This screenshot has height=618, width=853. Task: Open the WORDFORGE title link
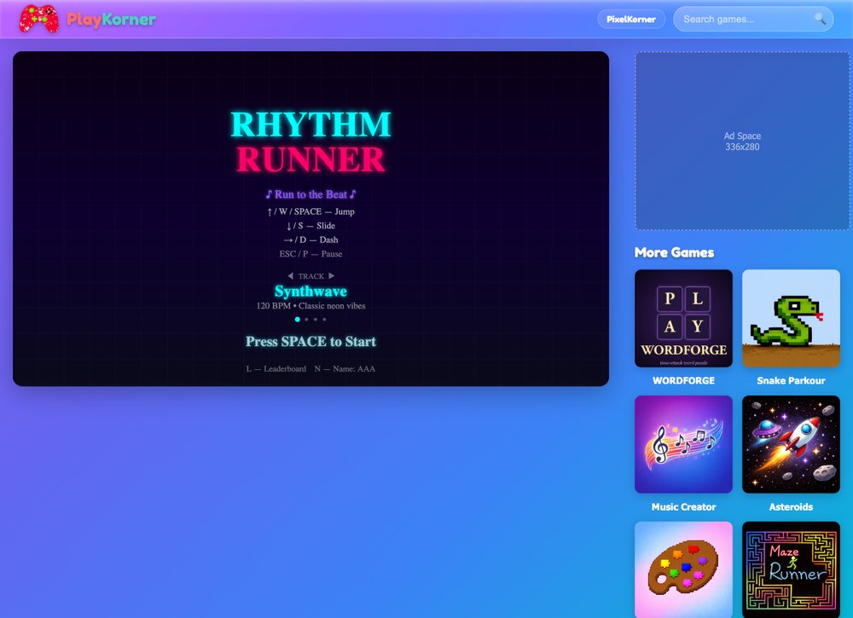coord(683,380)
